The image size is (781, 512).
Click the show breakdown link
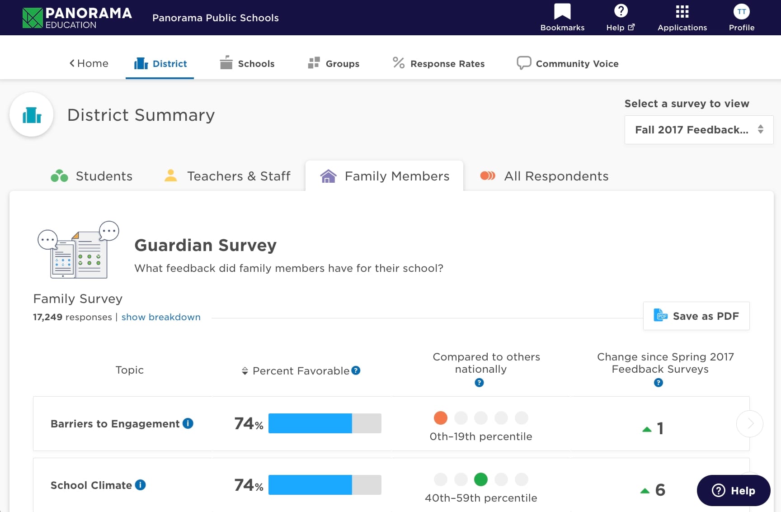(161, 317)
